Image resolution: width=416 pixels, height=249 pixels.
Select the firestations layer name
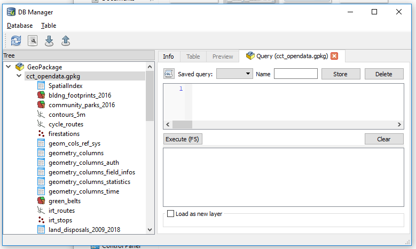[x=64, y=134]
